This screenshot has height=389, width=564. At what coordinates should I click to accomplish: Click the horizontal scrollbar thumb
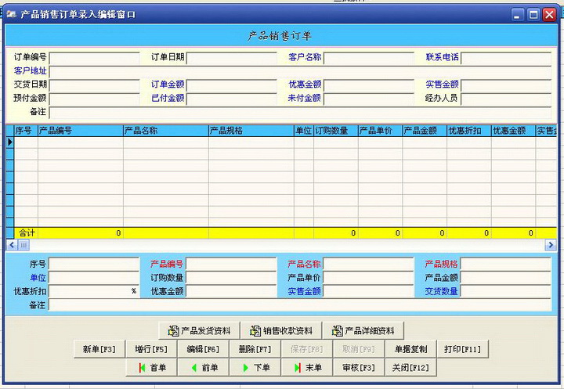(x=23, y=245)
